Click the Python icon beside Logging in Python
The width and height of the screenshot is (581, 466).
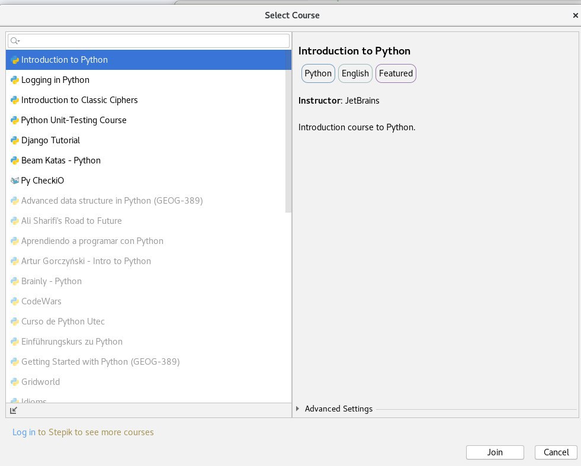pos(15,80)
